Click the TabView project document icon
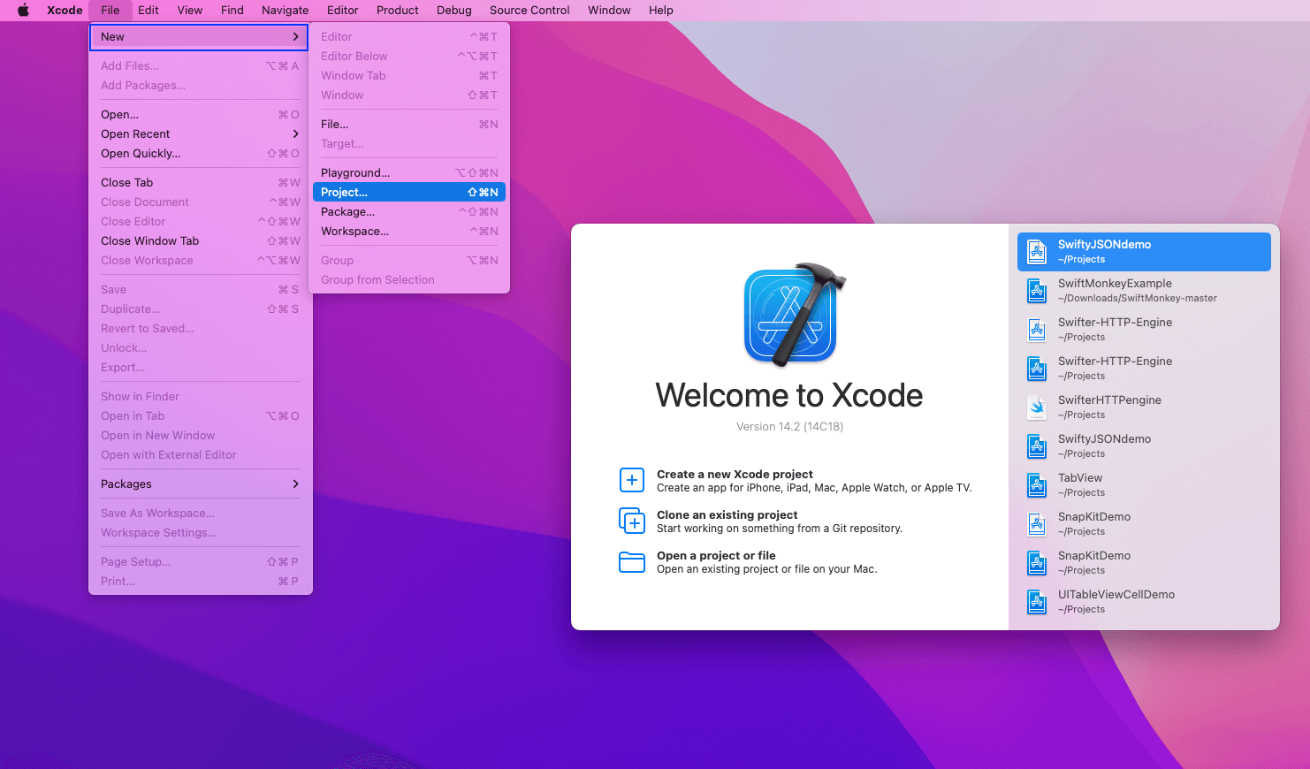Image resolution: width=1310 pixels, height=769 pixels. click(x=1036, y=485)
